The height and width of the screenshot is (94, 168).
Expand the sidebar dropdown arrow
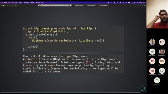click(10, 5)
